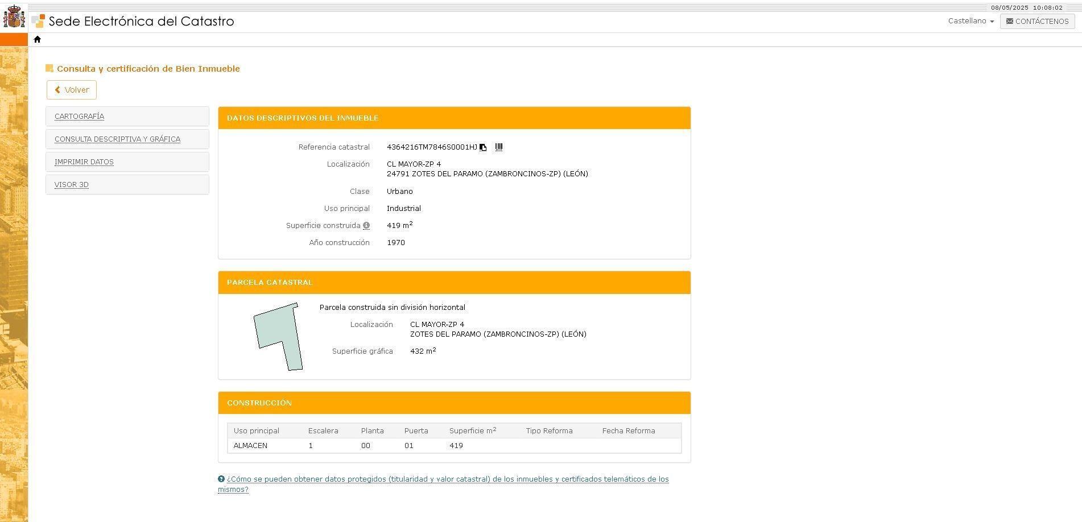Copy the cadastral reference using copy icon
1082x522 pixels.
(483, 147)
